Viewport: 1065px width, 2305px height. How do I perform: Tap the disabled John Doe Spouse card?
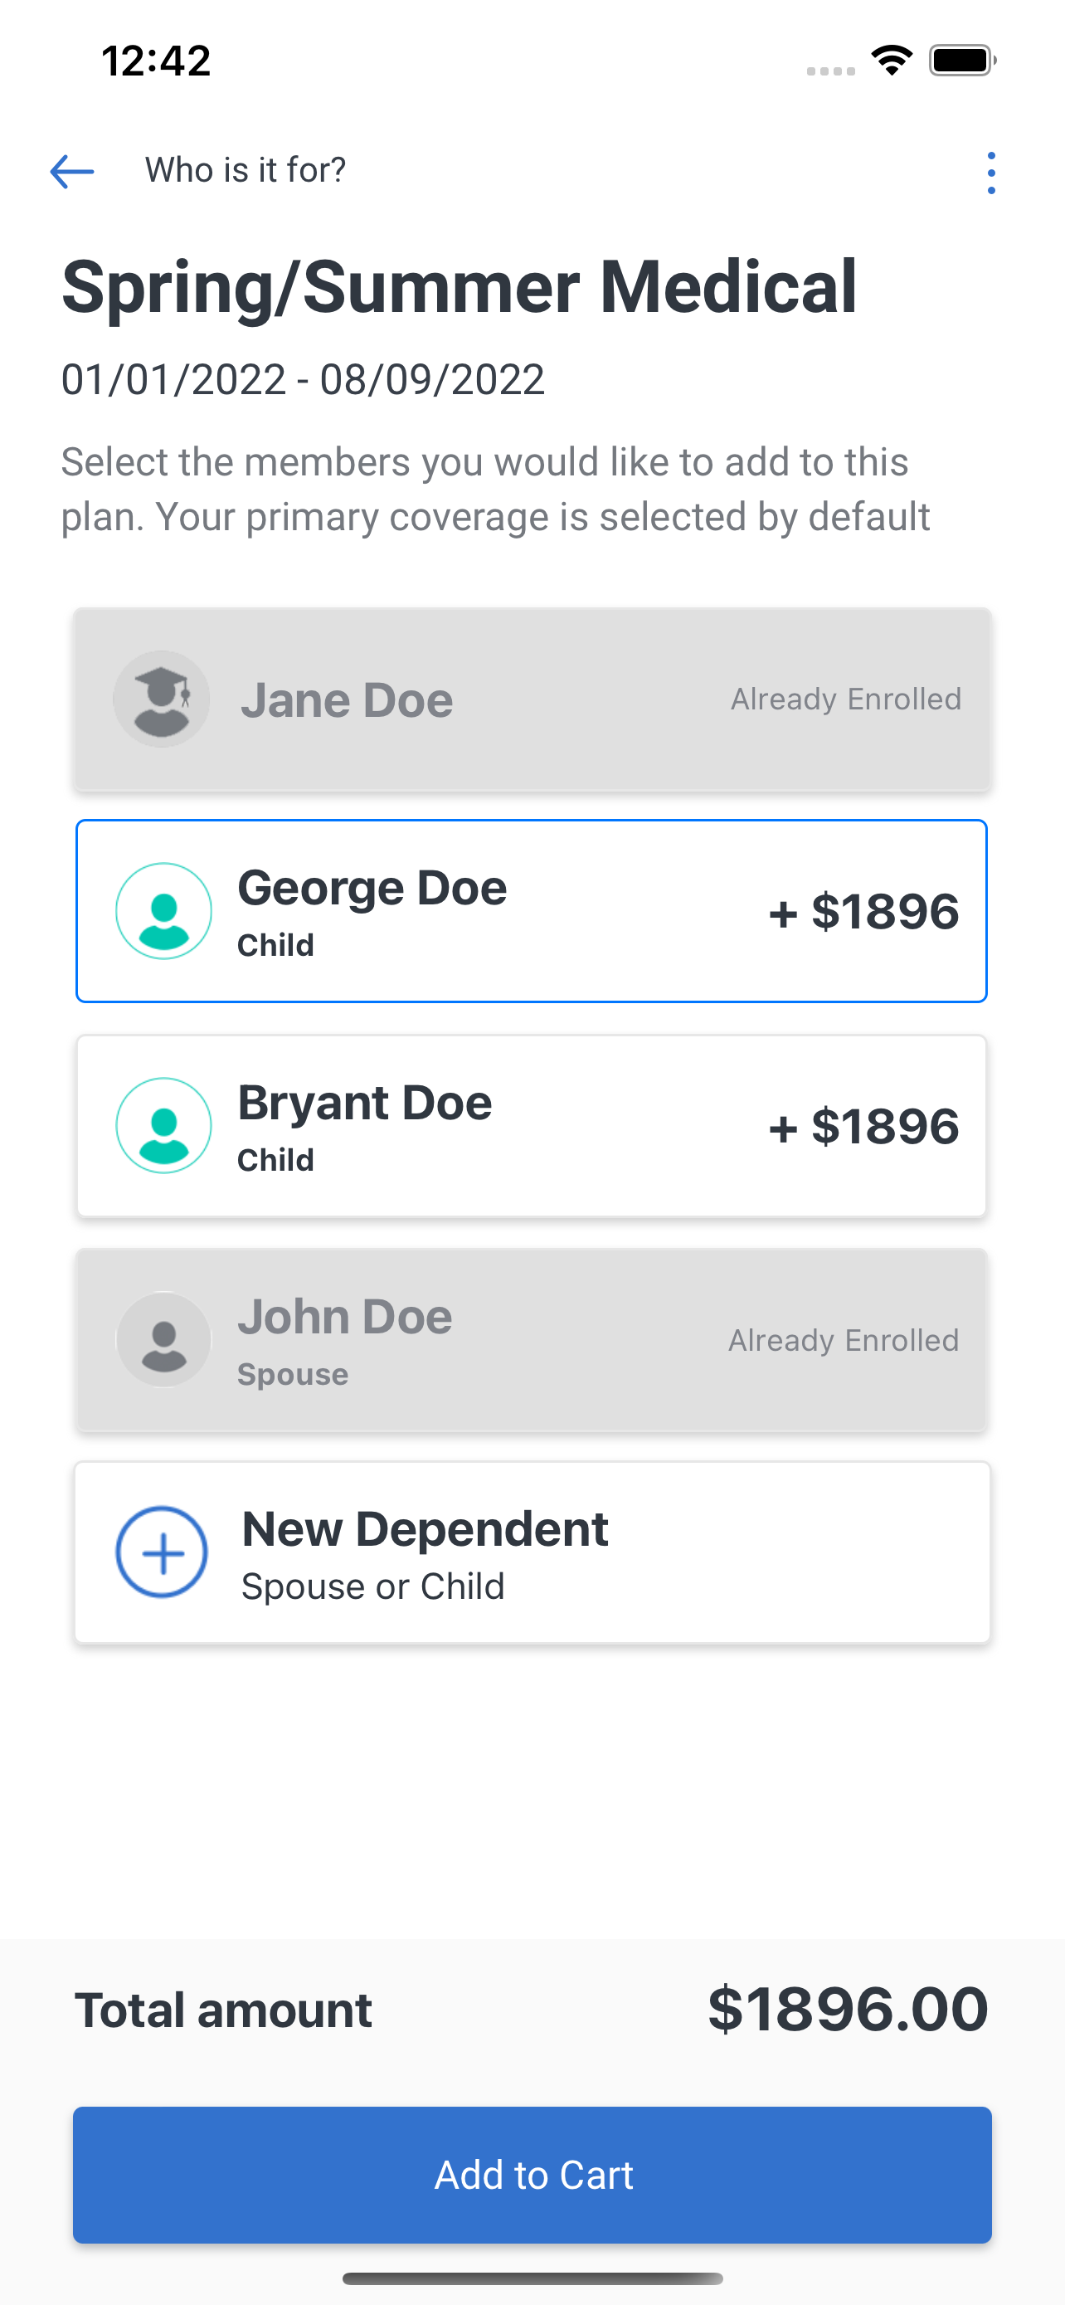(532, 1339)
